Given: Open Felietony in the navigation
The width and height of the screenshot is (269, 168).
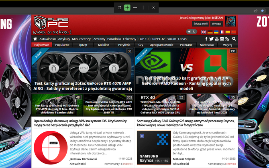Looking at the screenshot, I should [130, 39].
